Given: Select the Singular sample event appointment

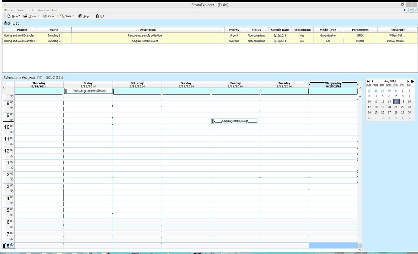Looking at the screenshot, I should pyautogui.click(x=235, y=121).
